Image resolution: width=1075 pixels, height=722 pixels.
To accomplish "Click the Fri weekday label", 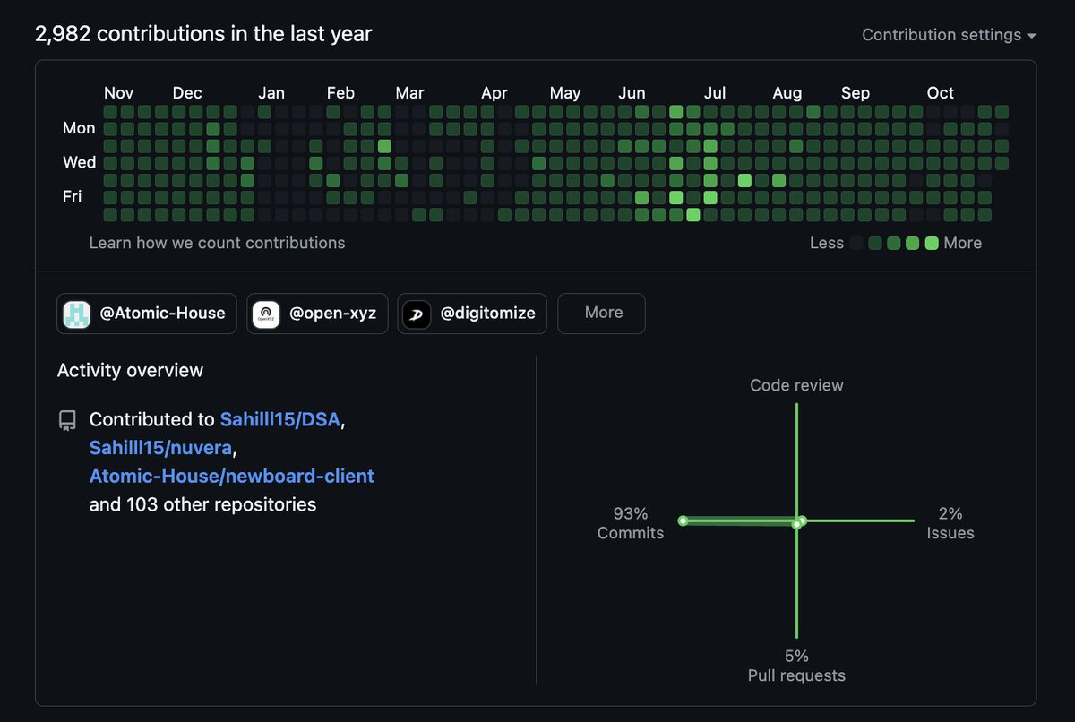I will point(73,196).
